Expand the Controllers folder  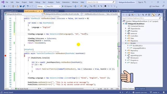(126, 36)
